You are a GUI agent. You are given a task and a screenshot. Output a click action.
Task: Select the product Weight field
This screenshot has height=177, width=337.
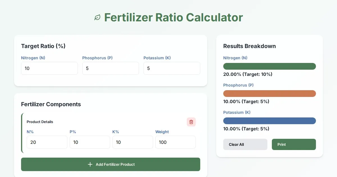(x=176, y=142)
